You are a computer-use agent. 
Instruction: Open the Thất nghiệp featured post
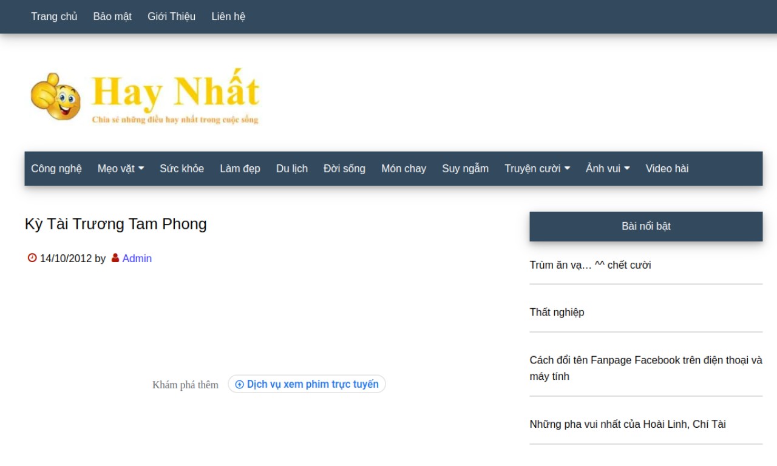pos(557,312)
